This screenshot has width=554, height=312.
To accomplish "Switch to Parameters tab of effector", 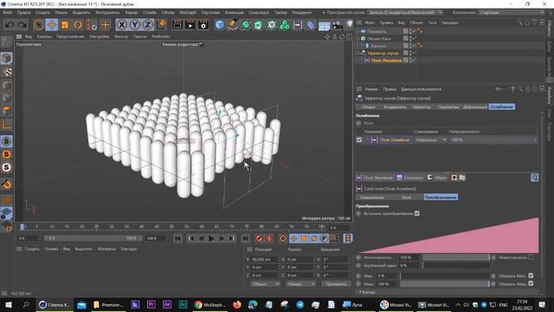I will [448, 107].
